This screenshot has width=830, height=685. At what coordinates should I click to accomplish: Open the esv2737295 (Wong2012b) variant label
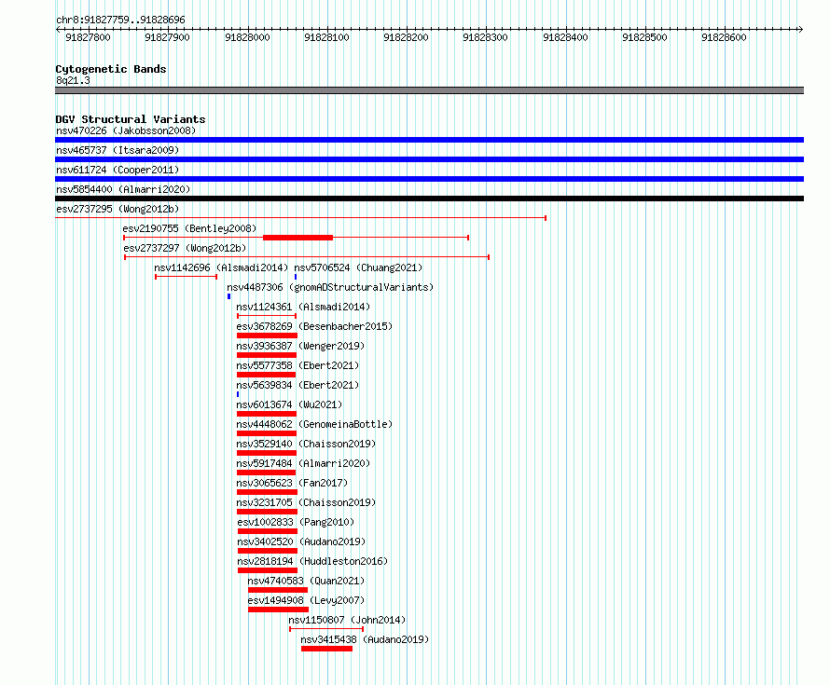pos(118,209)
